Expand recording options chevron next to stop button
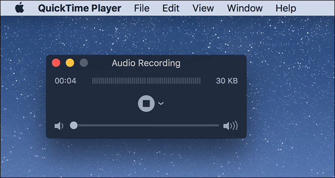 pos(161,104)
